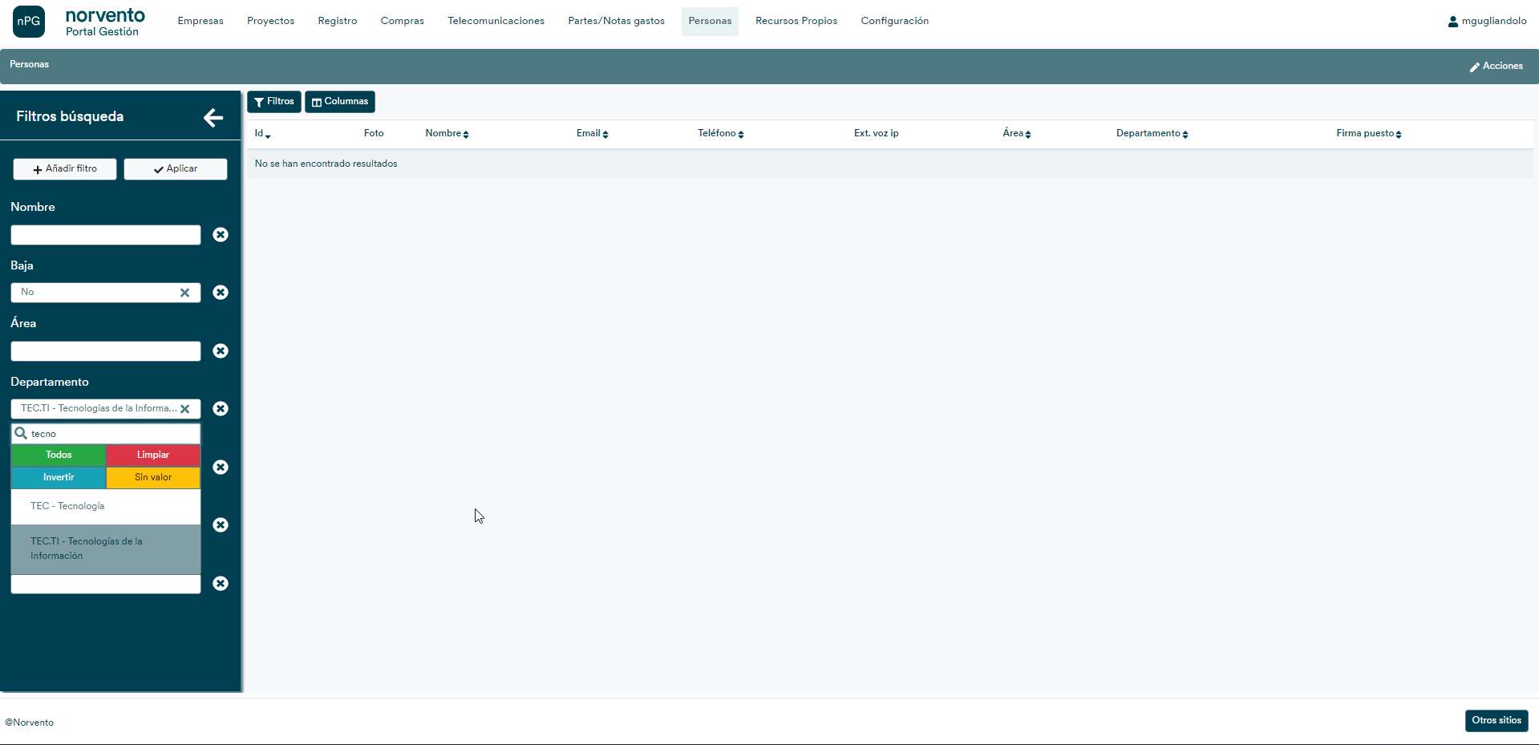Screen dimensions: 1539x745
Task: Open the Acciones menu
Action: tap(1496, 67)
